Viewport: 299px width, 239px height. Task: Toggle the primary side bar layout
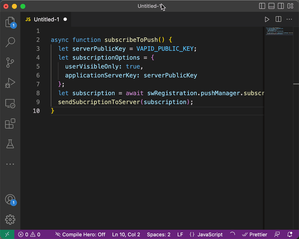point(262,6)
